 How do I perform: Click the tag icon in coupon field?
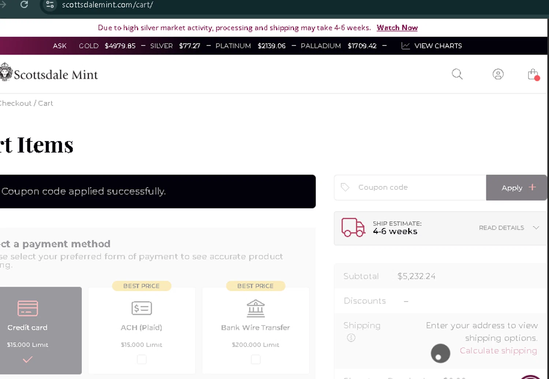pos(345,187)
